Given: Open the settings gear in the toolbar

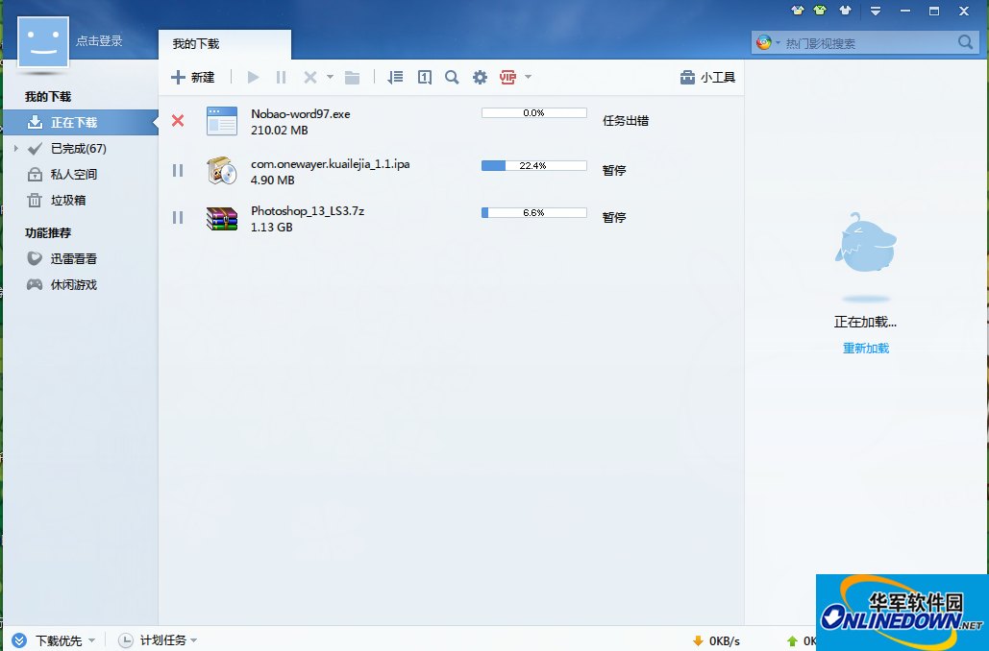Looking at the screenshot, I should coord(480,78).
